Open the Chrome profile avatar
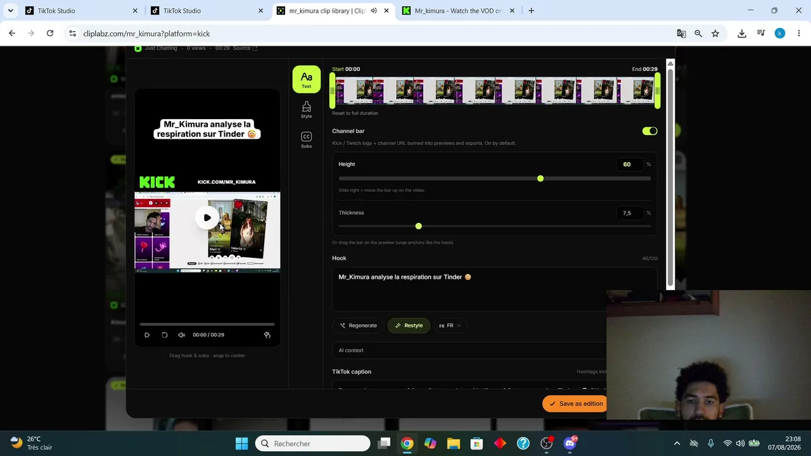Screen dimensions: 811x456 click(780, 34)
